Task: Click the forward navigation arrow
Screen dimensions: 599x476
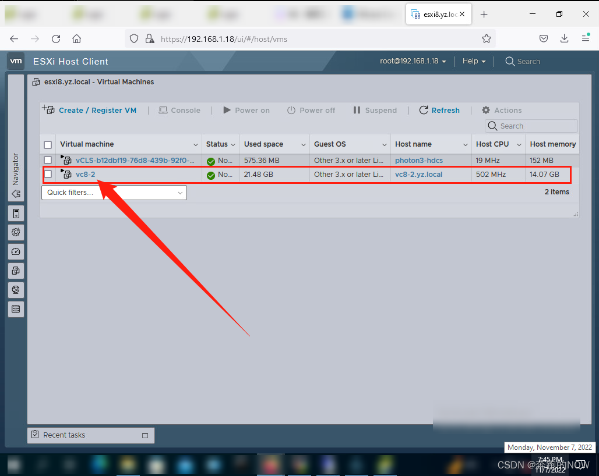Action: pyautogui.click(x=35, y=39)
